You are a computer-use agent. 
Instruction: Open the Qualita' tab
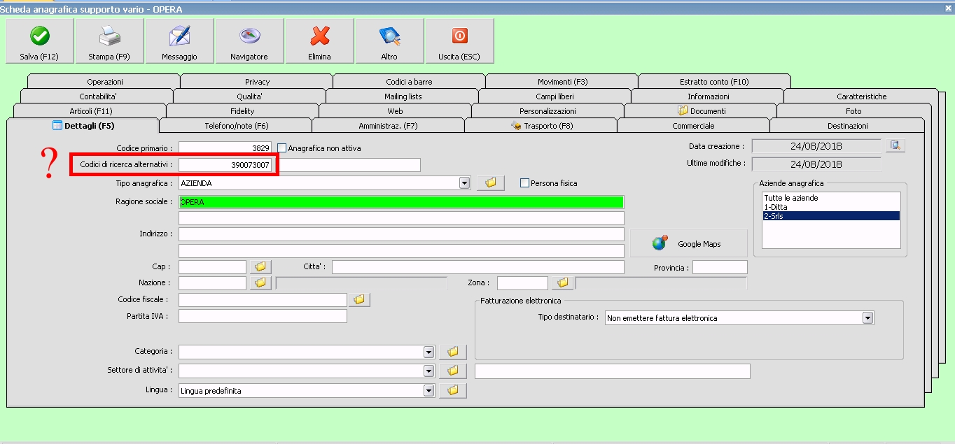pyautogui.click(x=249, y=96)
